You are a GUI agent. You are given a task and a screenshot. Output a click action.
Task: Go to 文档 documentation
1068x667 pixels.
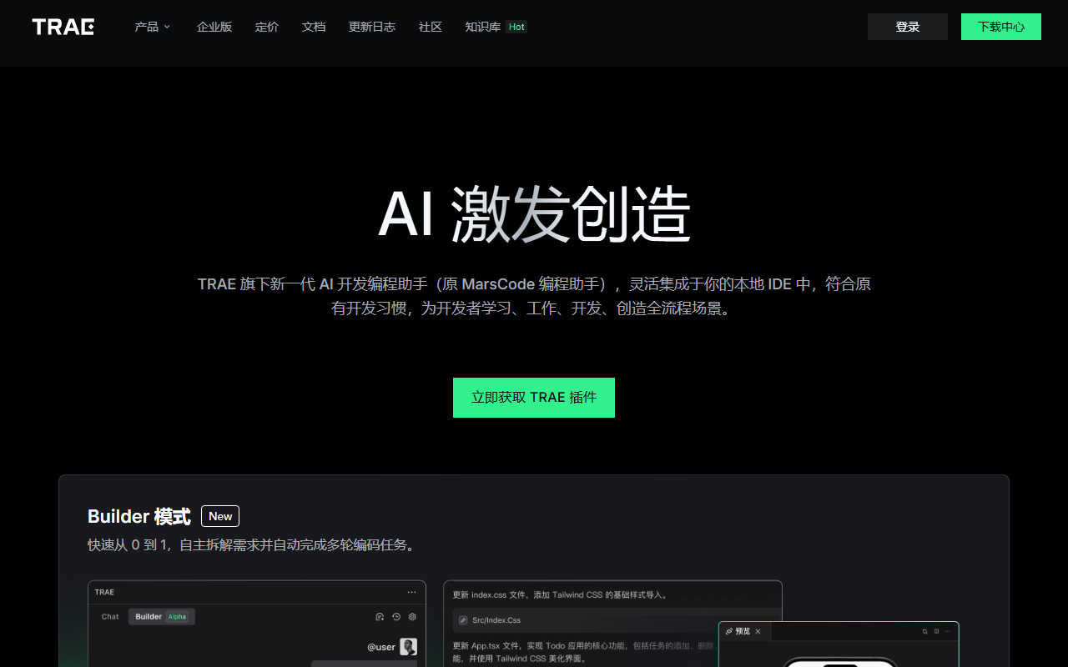[x=314, y=27]
